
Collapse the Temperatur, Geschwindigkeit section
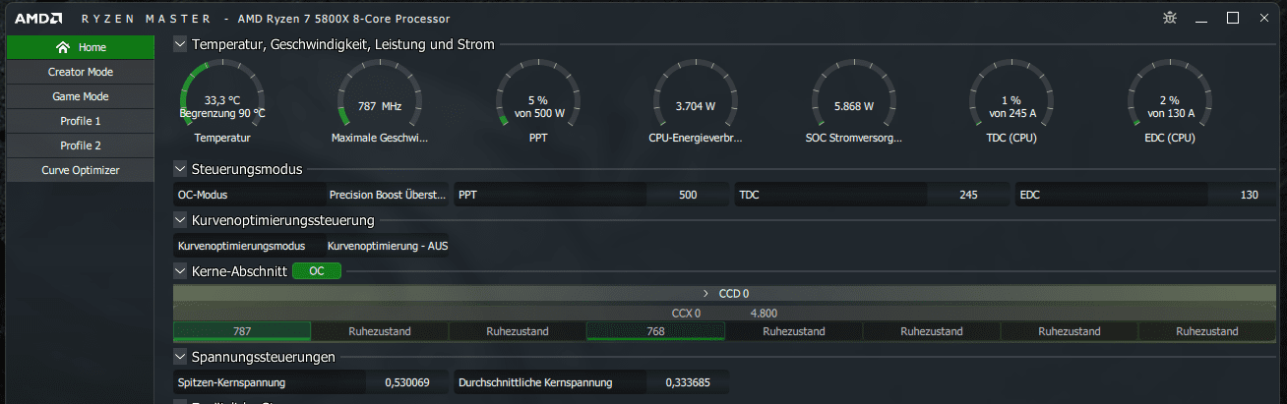click(180, 43)
